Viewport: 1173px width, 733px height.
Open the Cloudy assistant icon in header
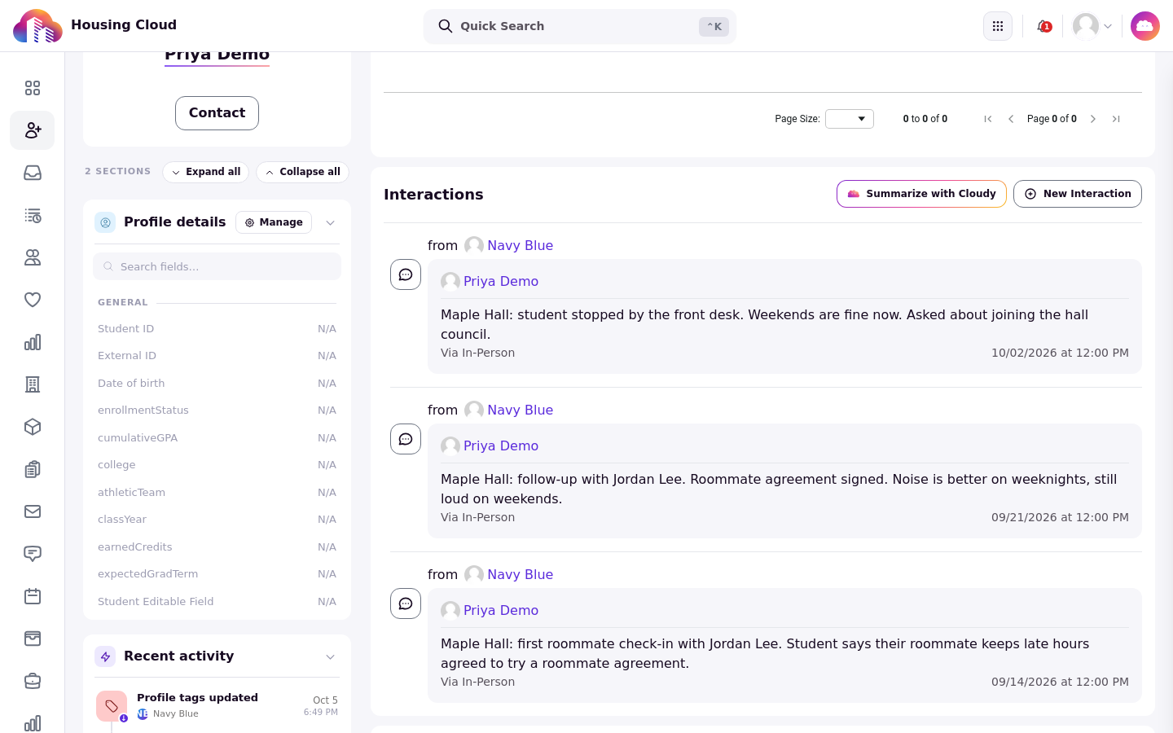pyautogui.click(x=1145, y=26)
